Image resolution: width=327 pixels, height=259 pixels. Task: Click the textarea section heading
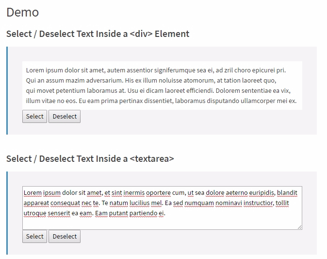click(90, 159)
